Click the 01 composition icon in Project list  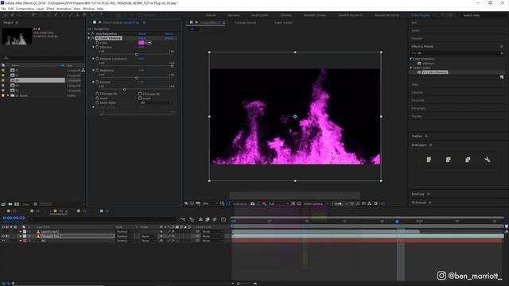[x=13, y=70]
